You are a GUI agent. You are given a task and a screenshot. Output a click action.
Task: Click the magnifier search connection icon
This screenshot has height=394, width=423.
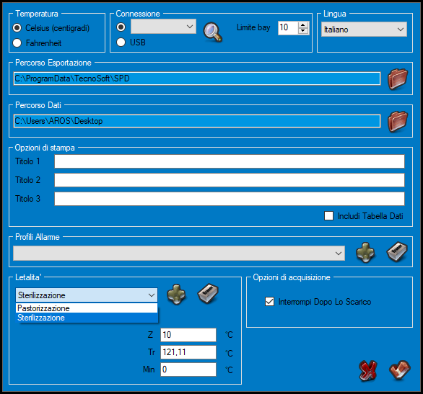click(x=213, y=32)
